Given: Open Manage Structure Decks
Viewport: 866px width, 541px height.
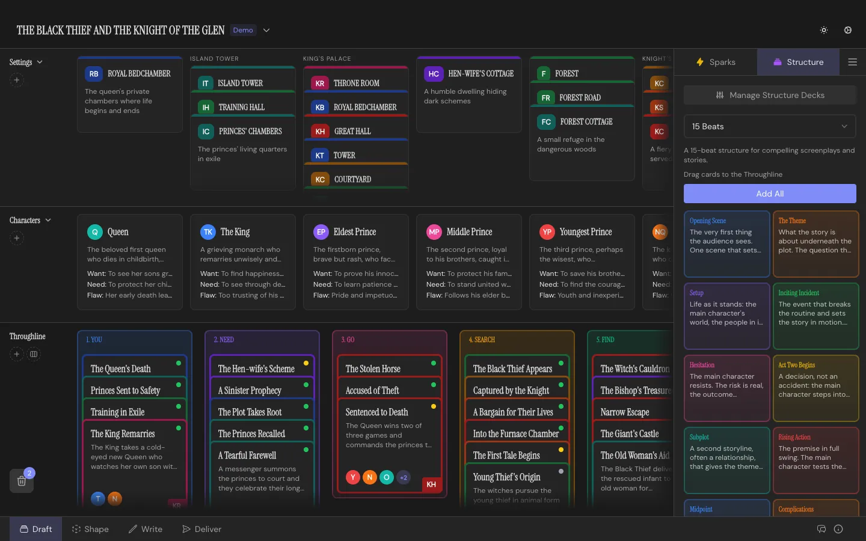Looking at the screenshot, I should point(770,95).
